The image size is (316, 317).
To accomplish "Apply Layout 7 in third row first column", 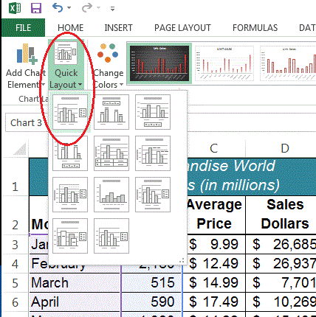I will [70, 195].
